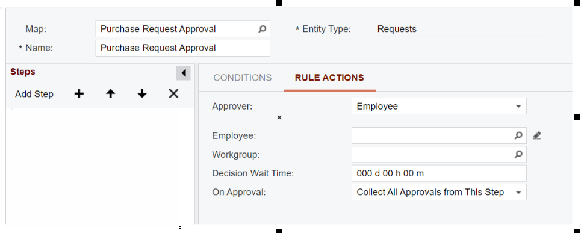Click the plus icon to add a step

79,94
